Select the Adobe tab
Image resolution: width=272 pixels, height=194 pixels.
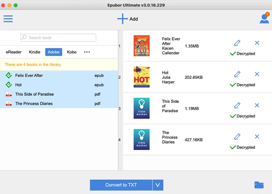tap(54, 52)
